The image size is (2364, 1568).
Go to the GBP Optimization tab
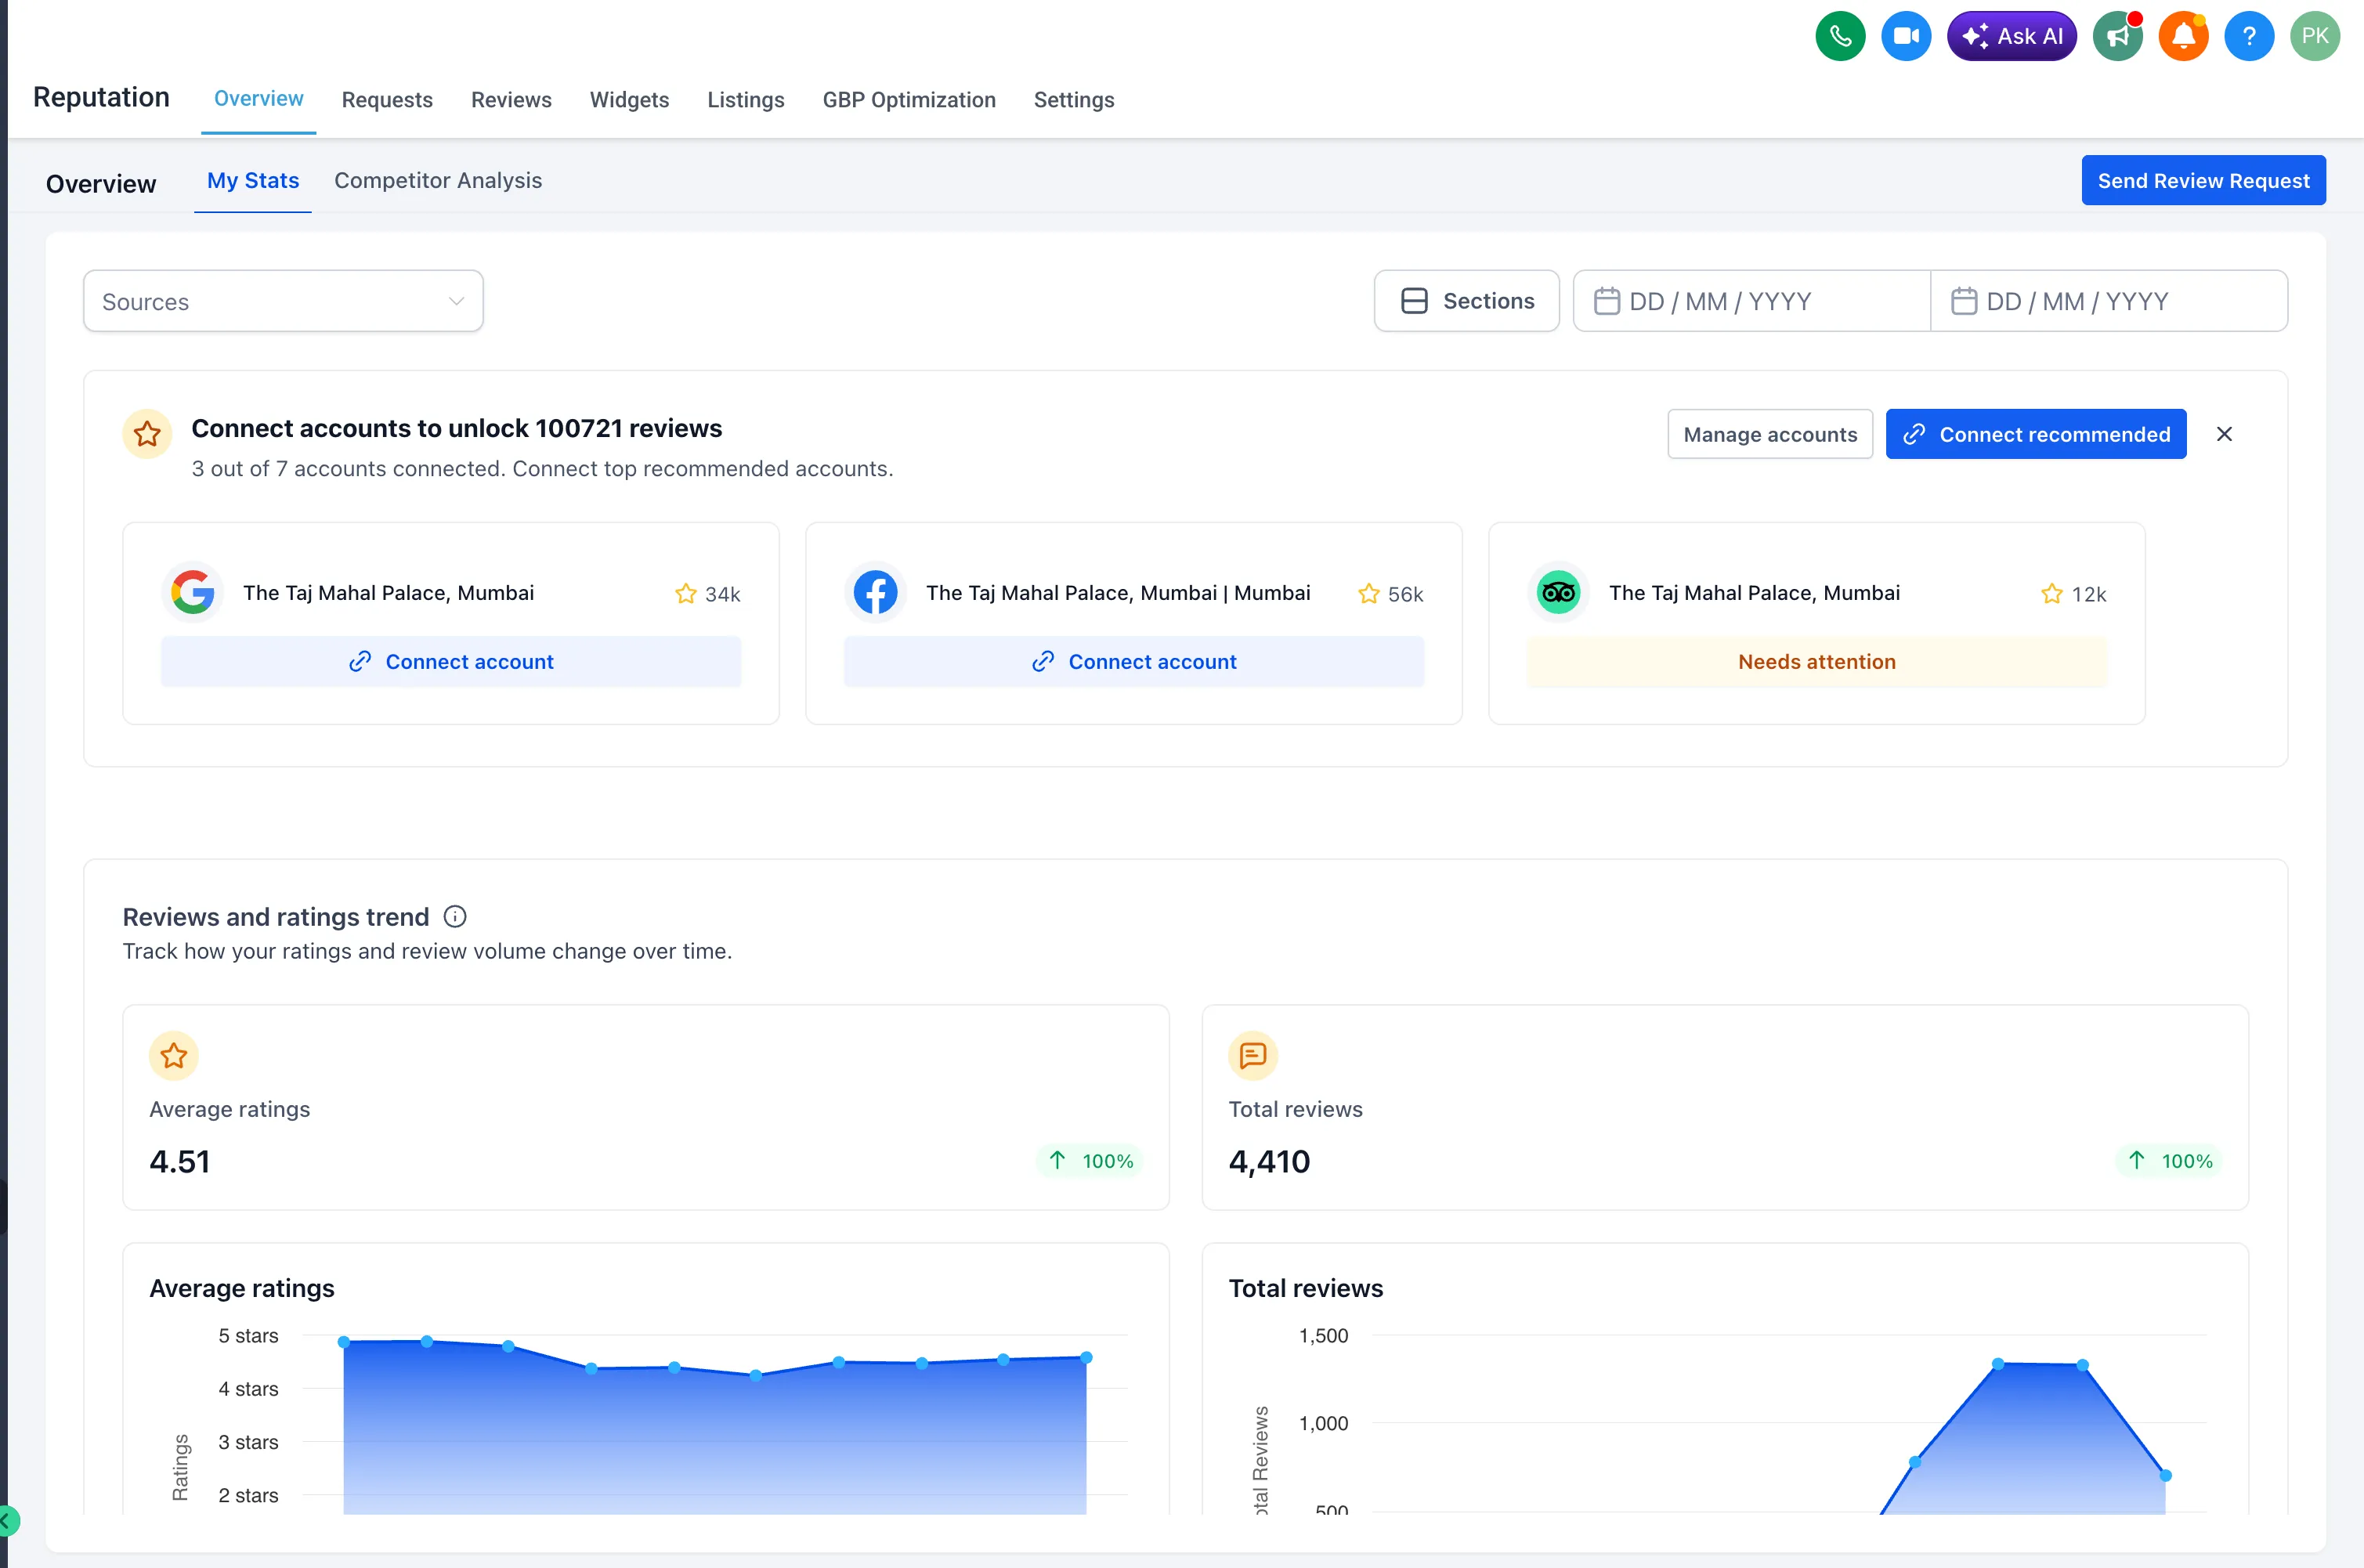[x=908, y=100]
